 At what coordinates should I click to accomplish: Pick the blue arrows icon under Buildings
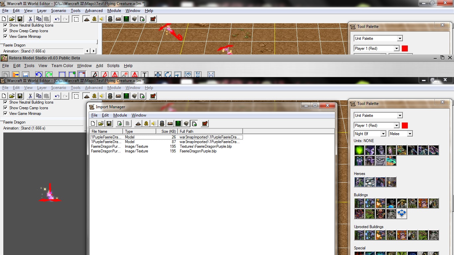(x=402, y=214)
